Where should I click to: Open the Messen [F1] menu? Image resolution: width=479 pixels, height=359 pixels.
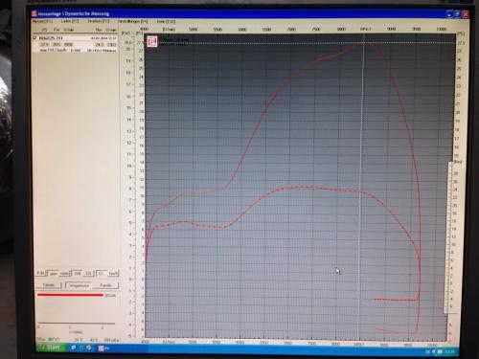[42, 21]
